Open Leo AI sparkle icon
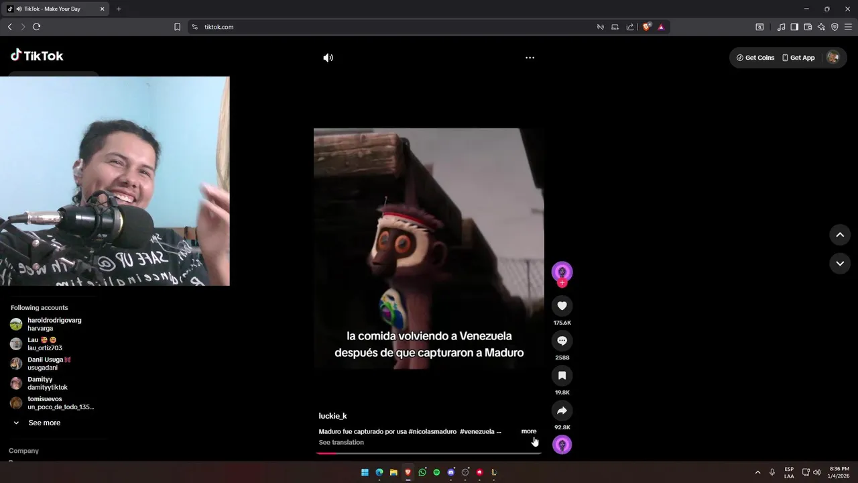This screenshot has width=858, height=483. tap(822, 27)
